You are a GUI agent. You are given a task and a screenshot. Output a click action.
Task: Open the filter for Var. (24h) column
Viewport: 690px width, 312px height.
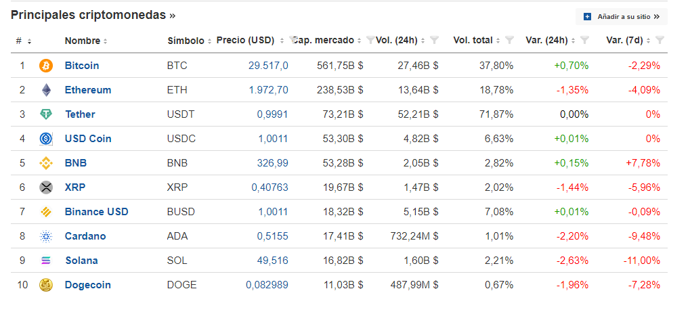pyautogui.click(x=584, y=41)
